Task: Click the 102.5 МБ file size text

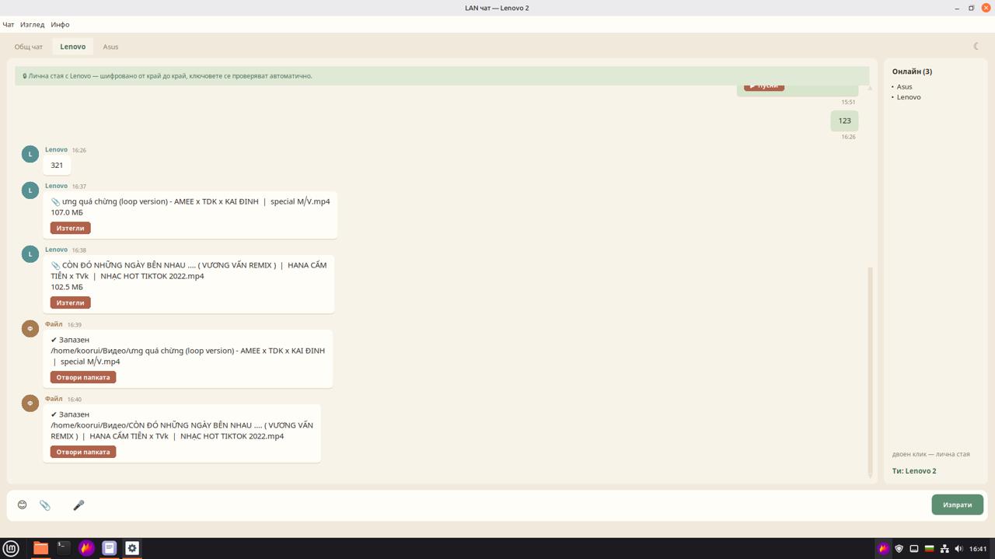Action: (x=67, y=287)
